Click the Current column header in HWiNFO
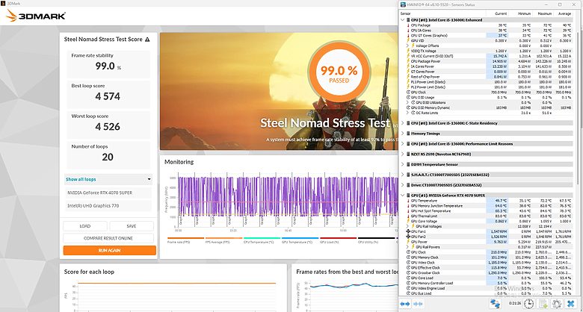Image resolution: width=583 pixels, height=312 pixels. pyautogui.click(x=498, y=13)
